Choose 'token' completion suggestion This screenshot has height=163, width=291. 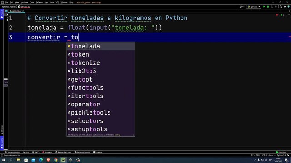[101, 54]
